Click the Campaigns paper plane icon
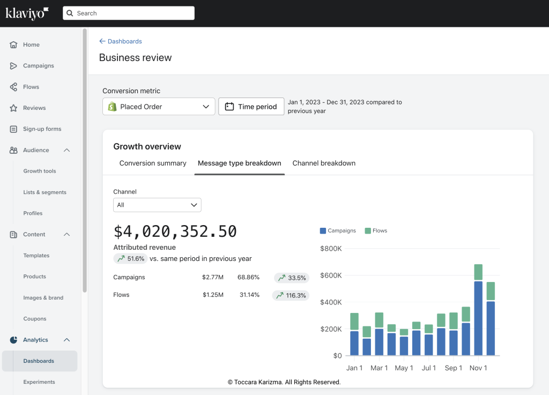Viewport: 549px width, 395px height. coord(14,66)
